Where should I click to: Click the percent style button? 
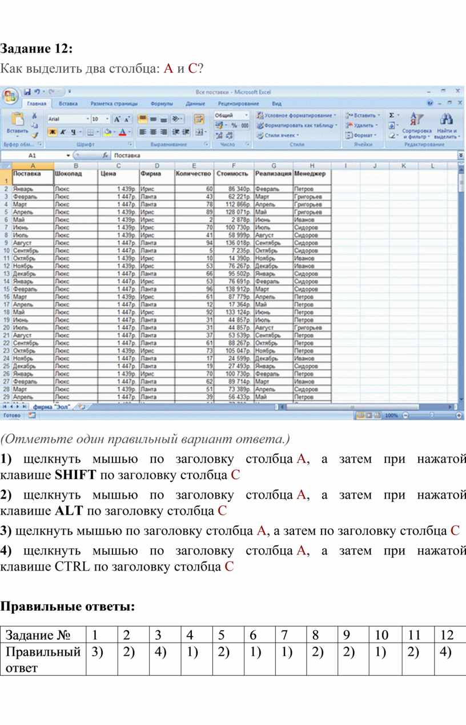[x=234, y=125]
